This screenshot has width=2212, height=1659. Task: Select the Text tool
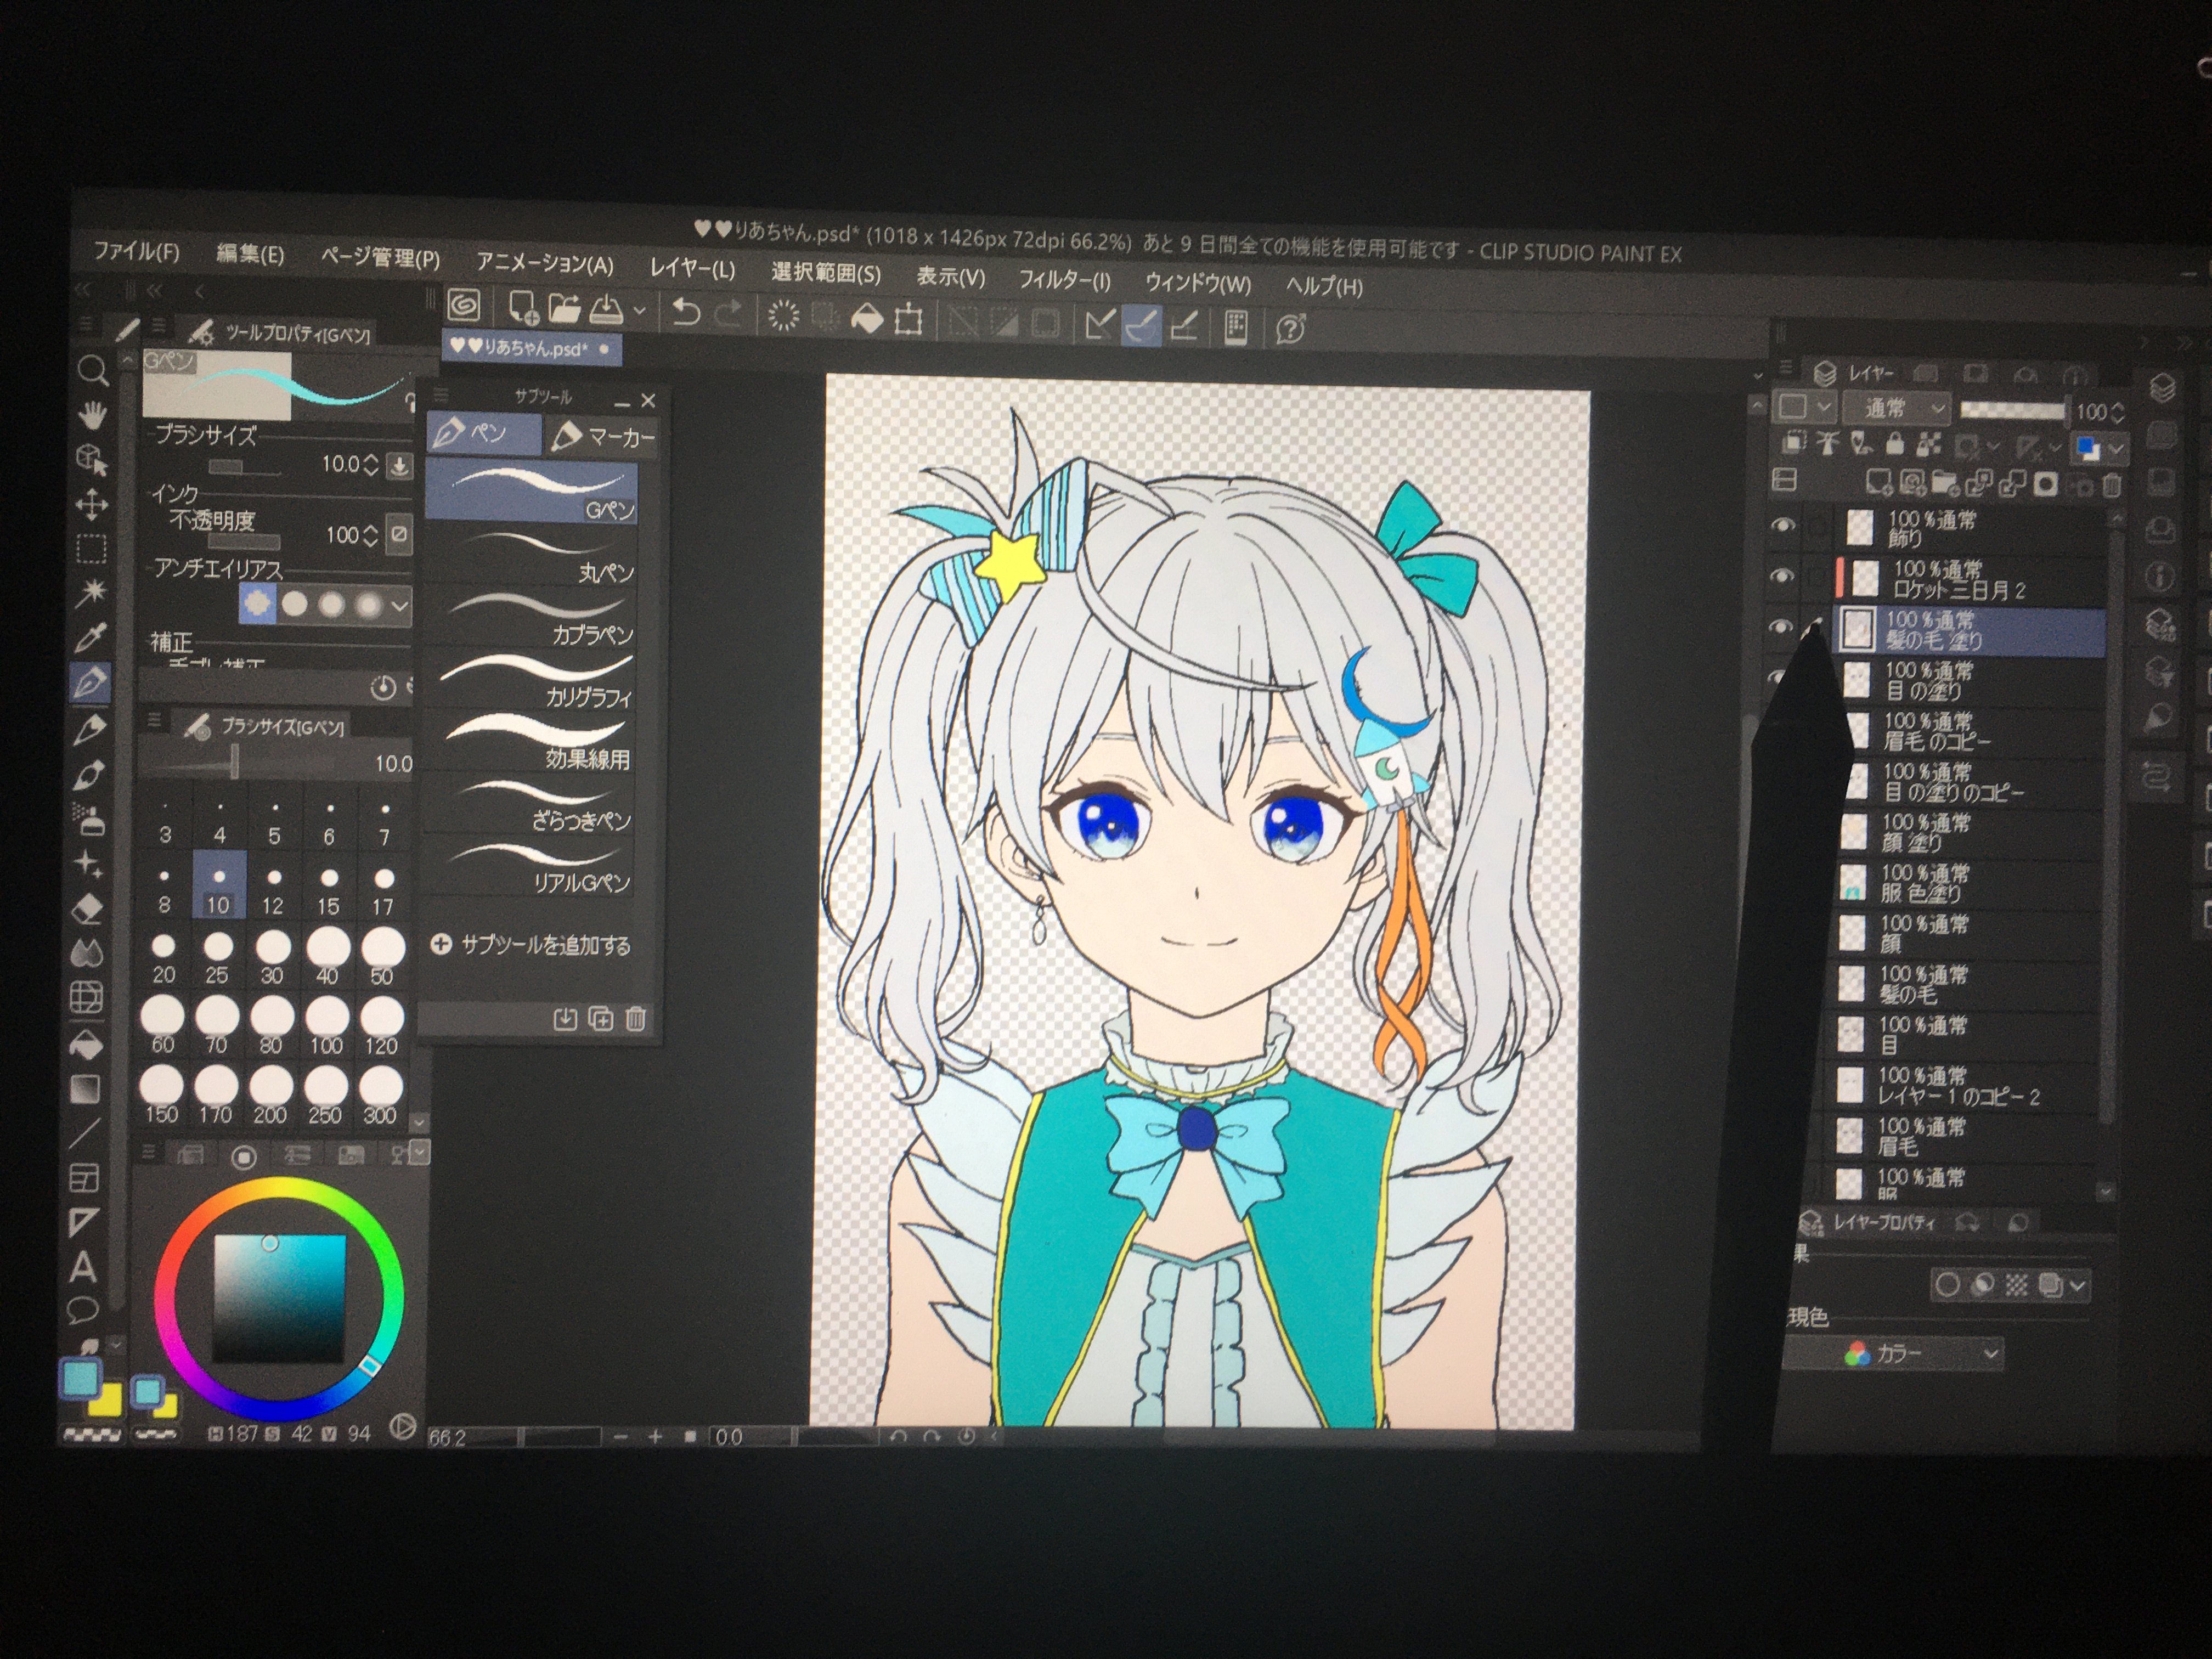(83, 1268)
